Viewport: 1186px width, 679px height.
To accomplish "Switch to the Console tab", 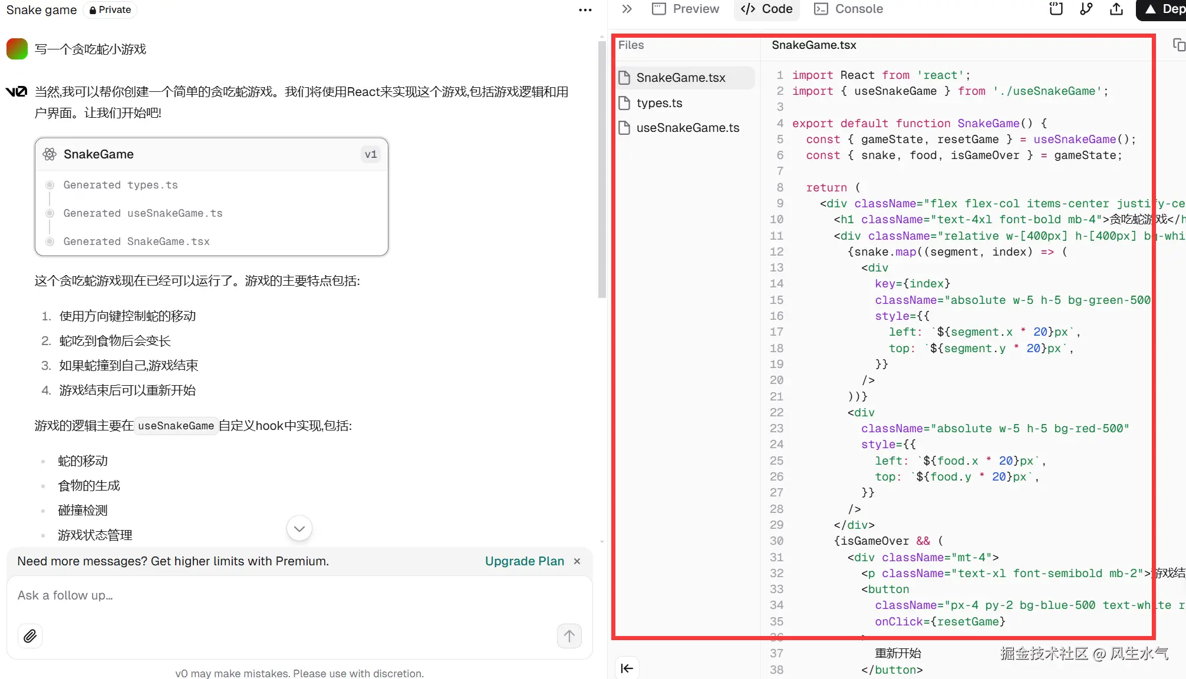I will coord(848,9).
